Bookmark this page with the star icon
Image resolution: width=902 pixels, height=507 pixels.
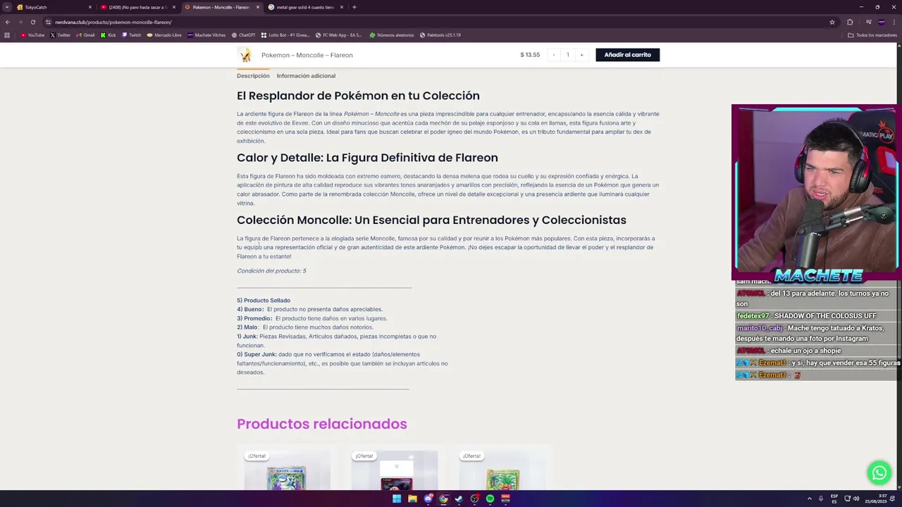[832, 22]
